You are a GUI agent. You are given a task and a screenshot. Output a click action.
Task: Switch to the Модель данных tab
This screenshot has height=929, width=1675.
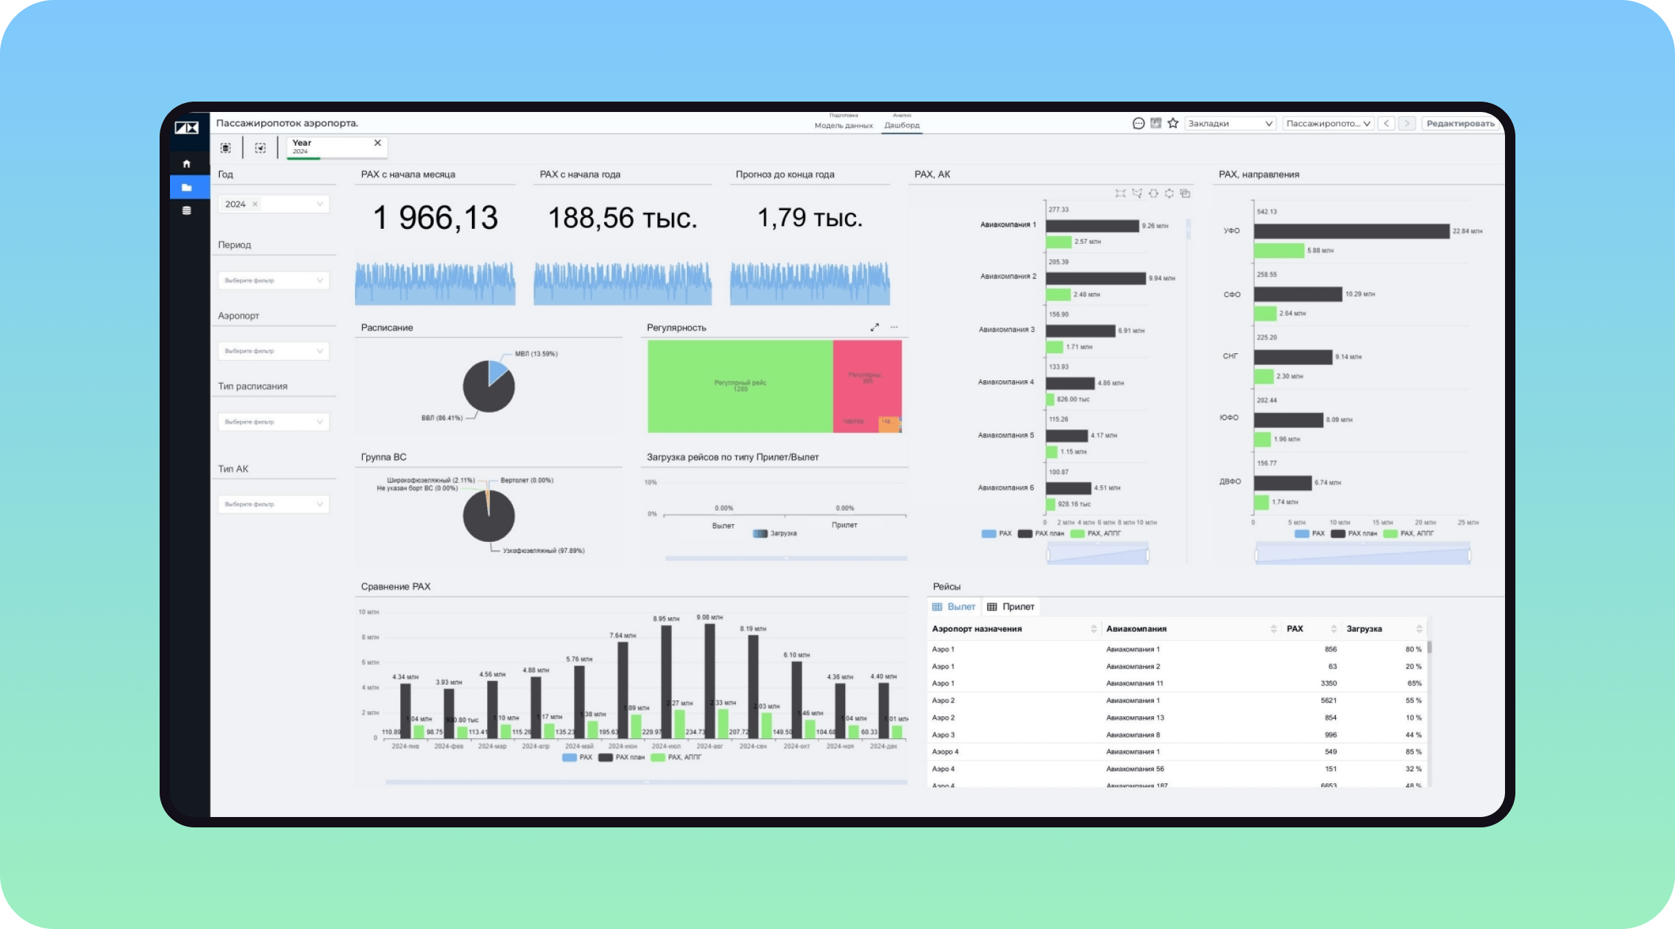point(843,125)
